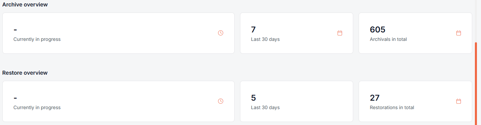Click the clock icon in Archive Currently in progress card
481x125 pixels.
point(221,33)
